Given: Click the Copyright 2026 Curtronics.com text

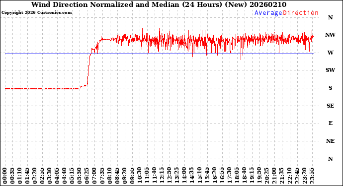Looking at the screenshot, I should point(36,13).
